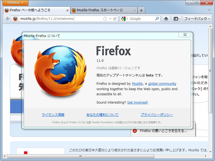215x161 pixels.
Task: Open a new tab with the plus
Action: pos(141,10)
